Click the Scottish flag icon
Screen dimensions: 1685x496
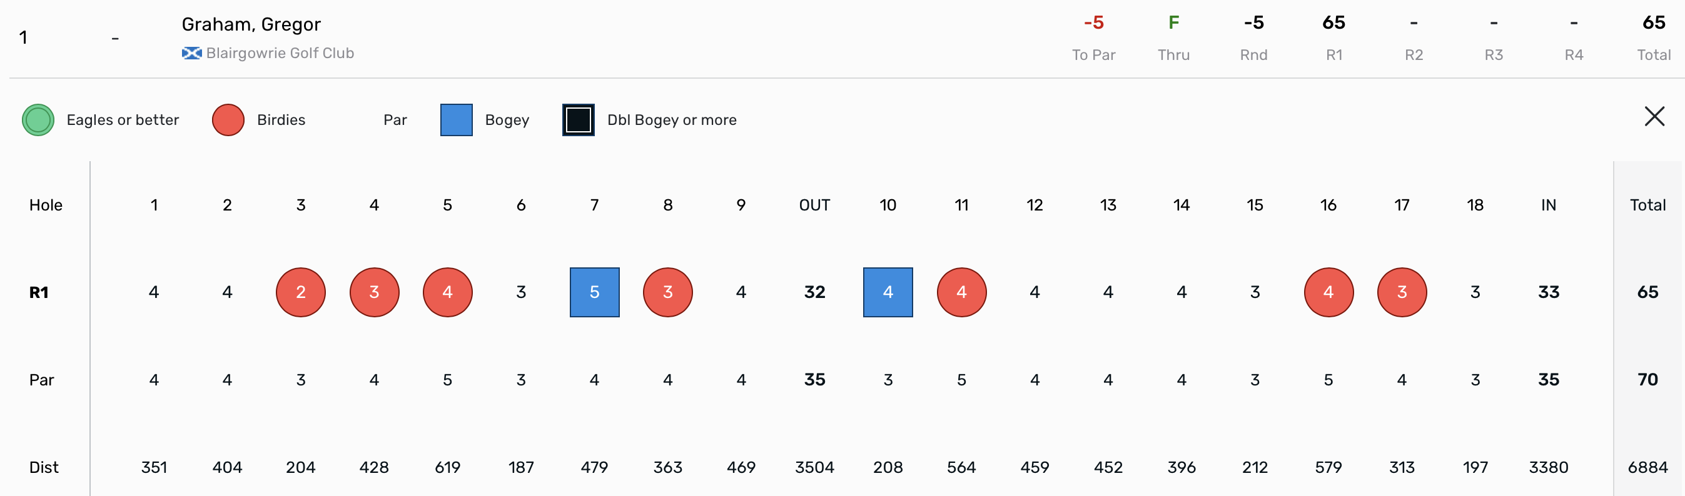tap(191, 54)
